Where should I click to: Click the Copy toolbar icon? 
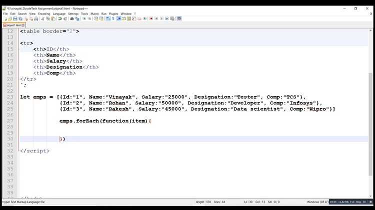48,18
